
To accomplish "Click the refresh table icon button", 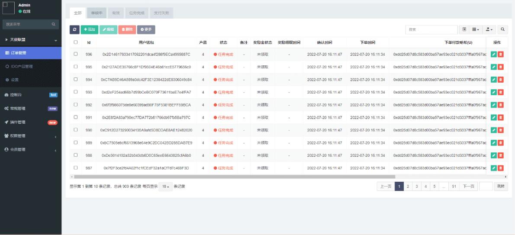I will pyautogui.click(x=74, y=29).
